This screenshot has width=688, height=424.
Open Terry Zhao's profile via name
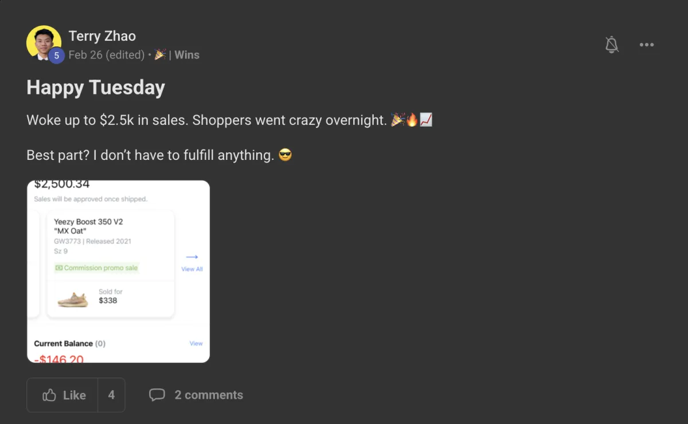102,36
